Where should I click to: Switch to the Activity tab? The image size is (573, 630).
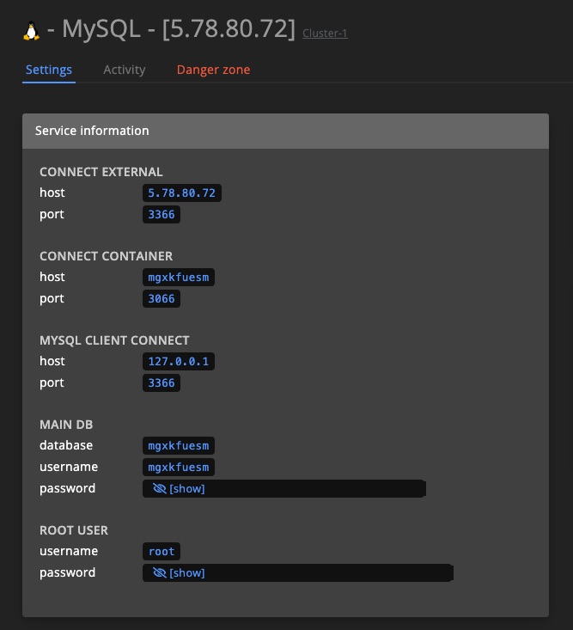[x=124, y=70]
